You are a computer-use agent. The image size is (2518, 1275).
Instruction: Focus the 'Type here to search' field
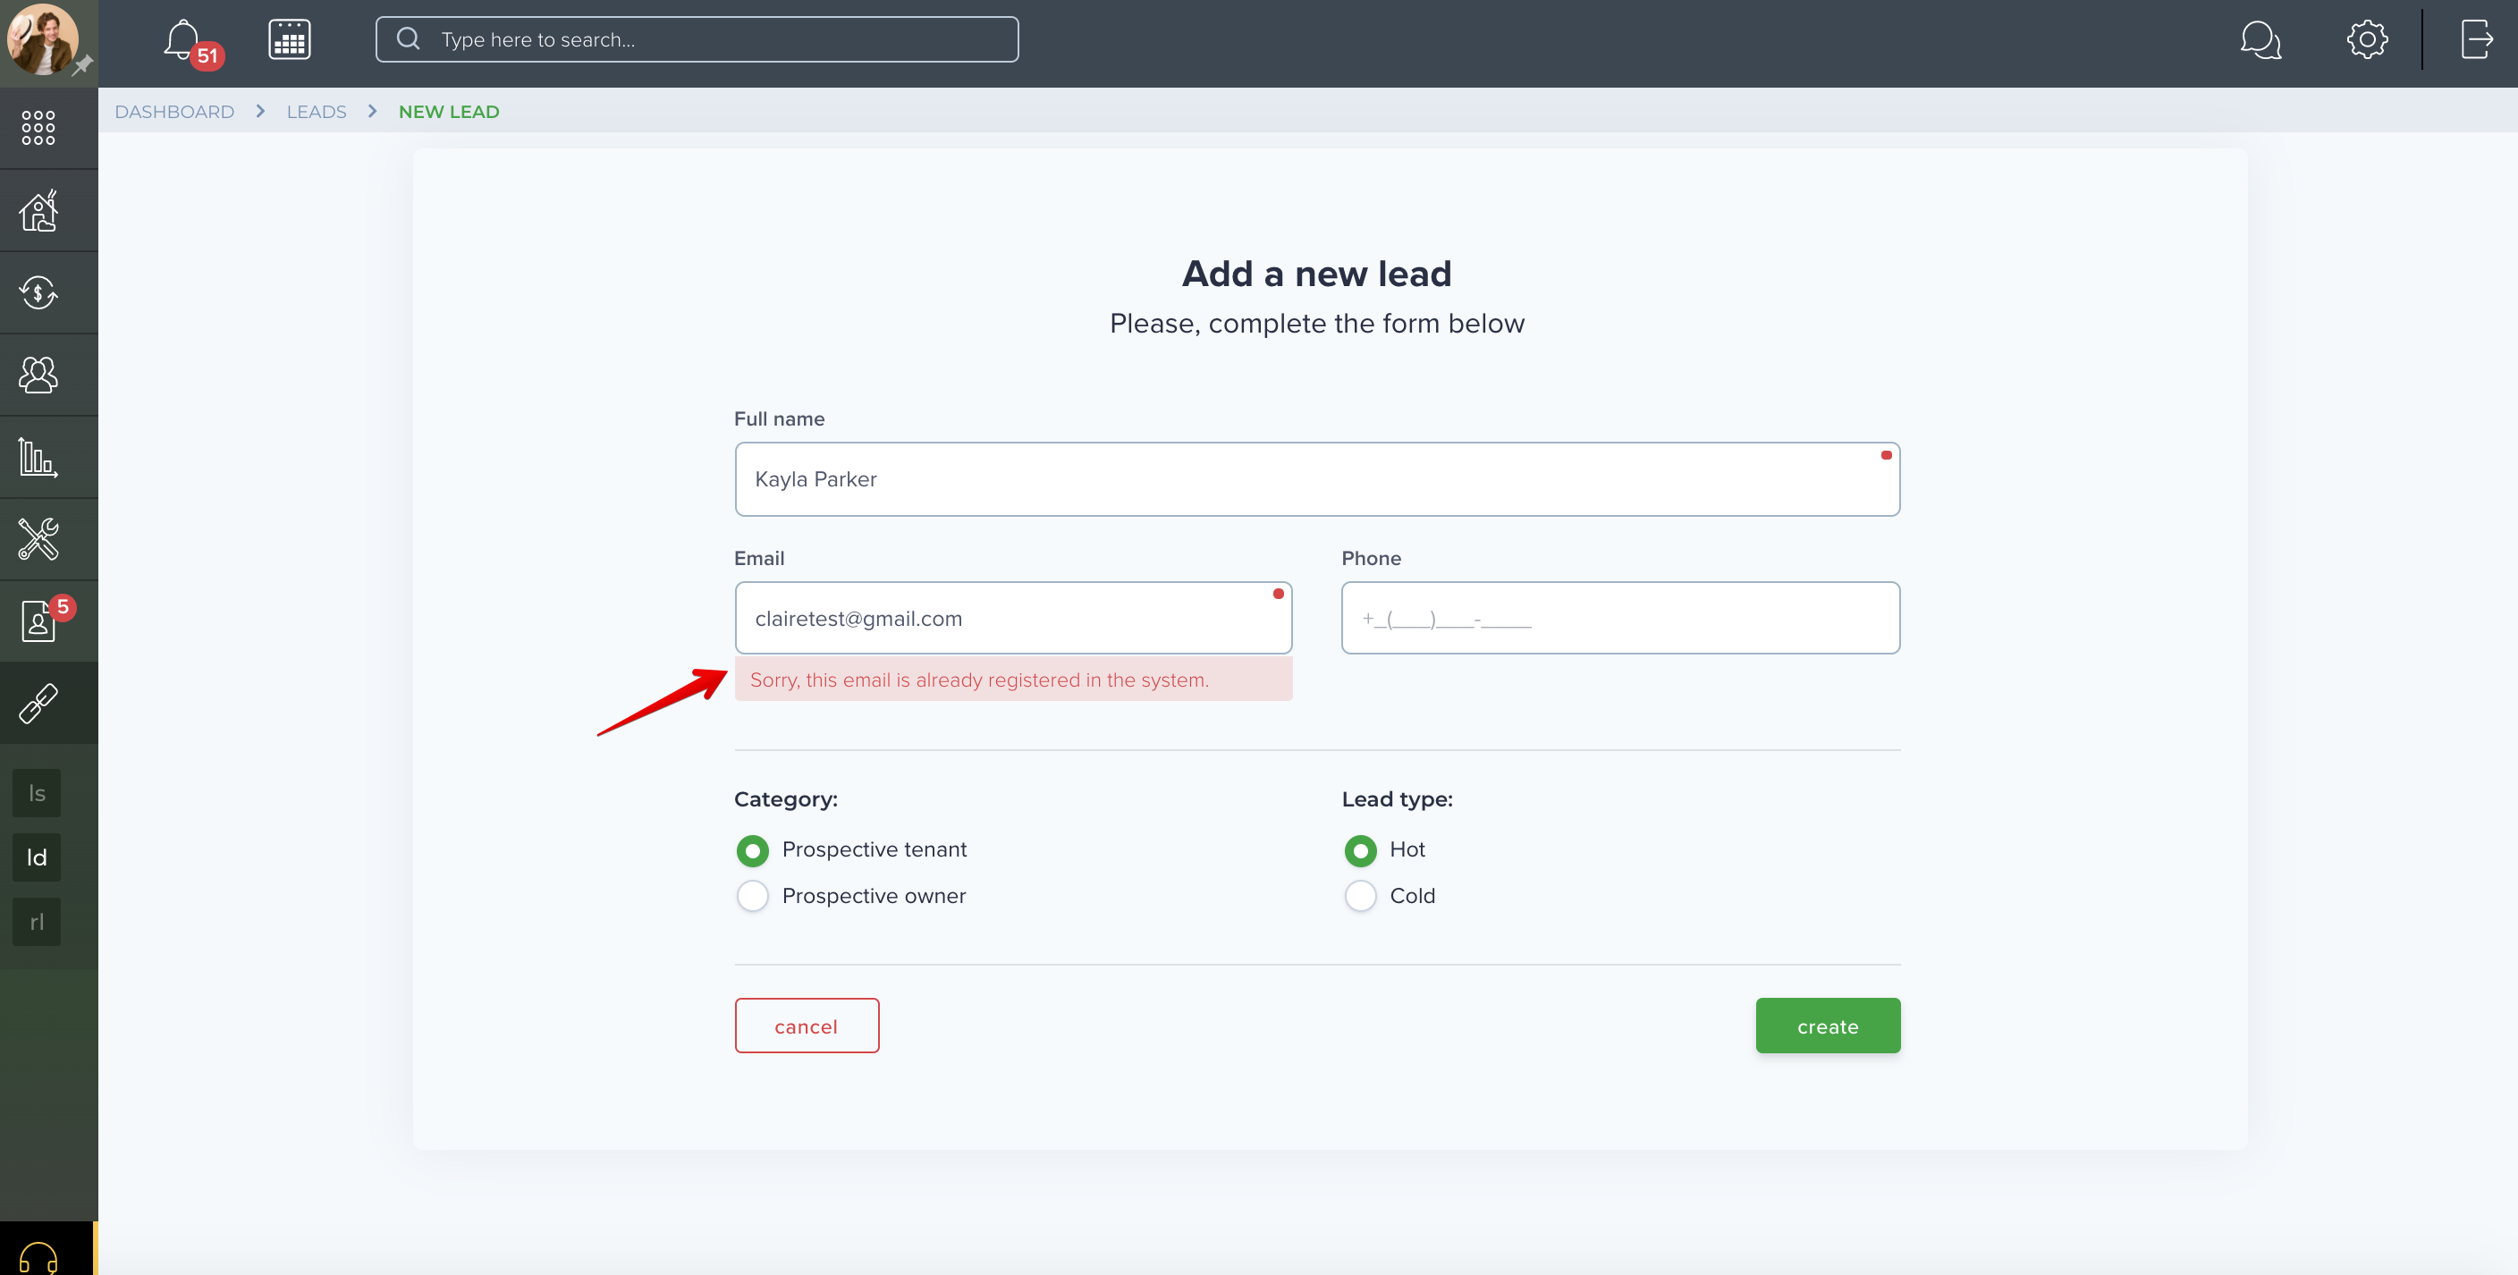696,39
